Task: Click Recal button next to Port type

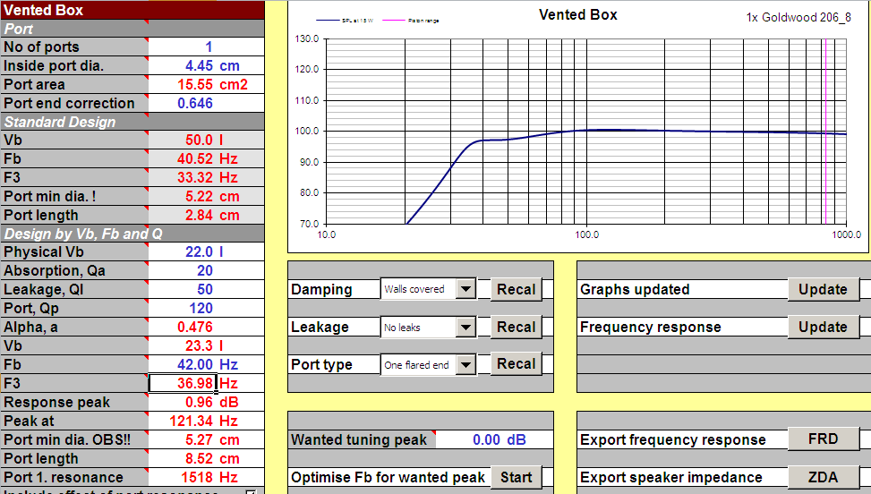Action: coord(516,363)
